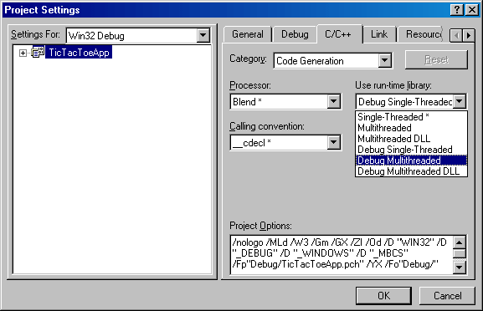
Task: Open the Category dropdown arrow
Action: pyautogui.click(x=385, y=60)
